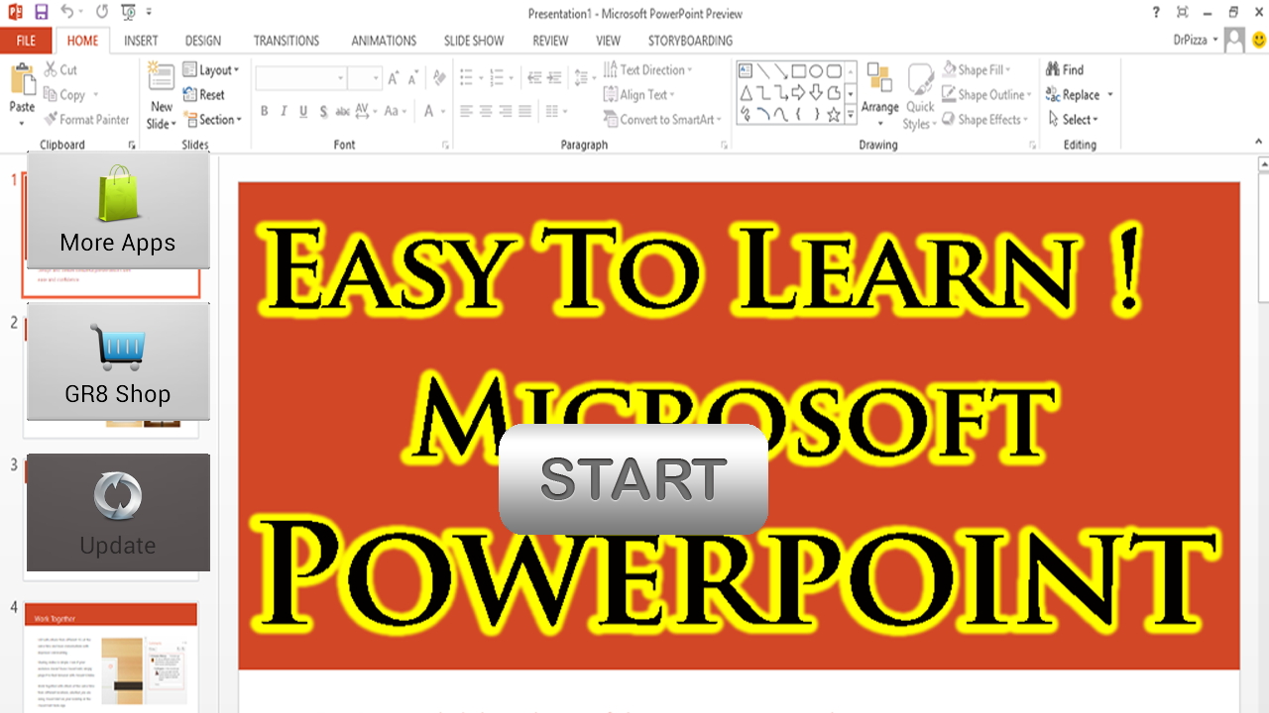Justify the text in the Paragraph group
The image size is (1269, 713).
(525, 111)
